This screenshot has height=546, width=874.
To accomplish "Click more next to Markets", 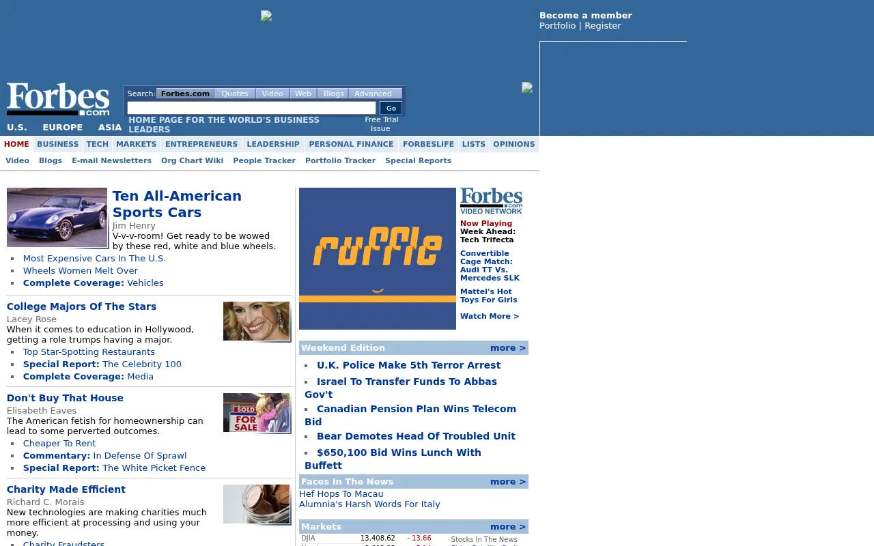I will click(508, 527).
